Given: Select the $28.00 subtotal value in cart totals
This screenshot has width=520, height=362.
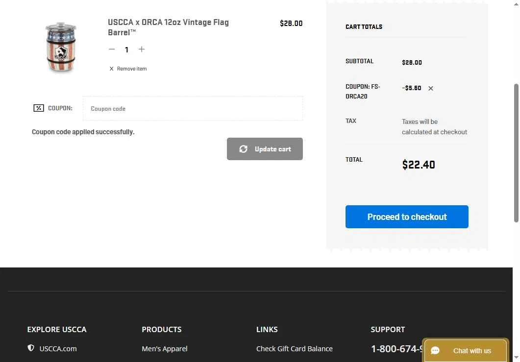Looking at the screenshot, I should coord(412,63).
